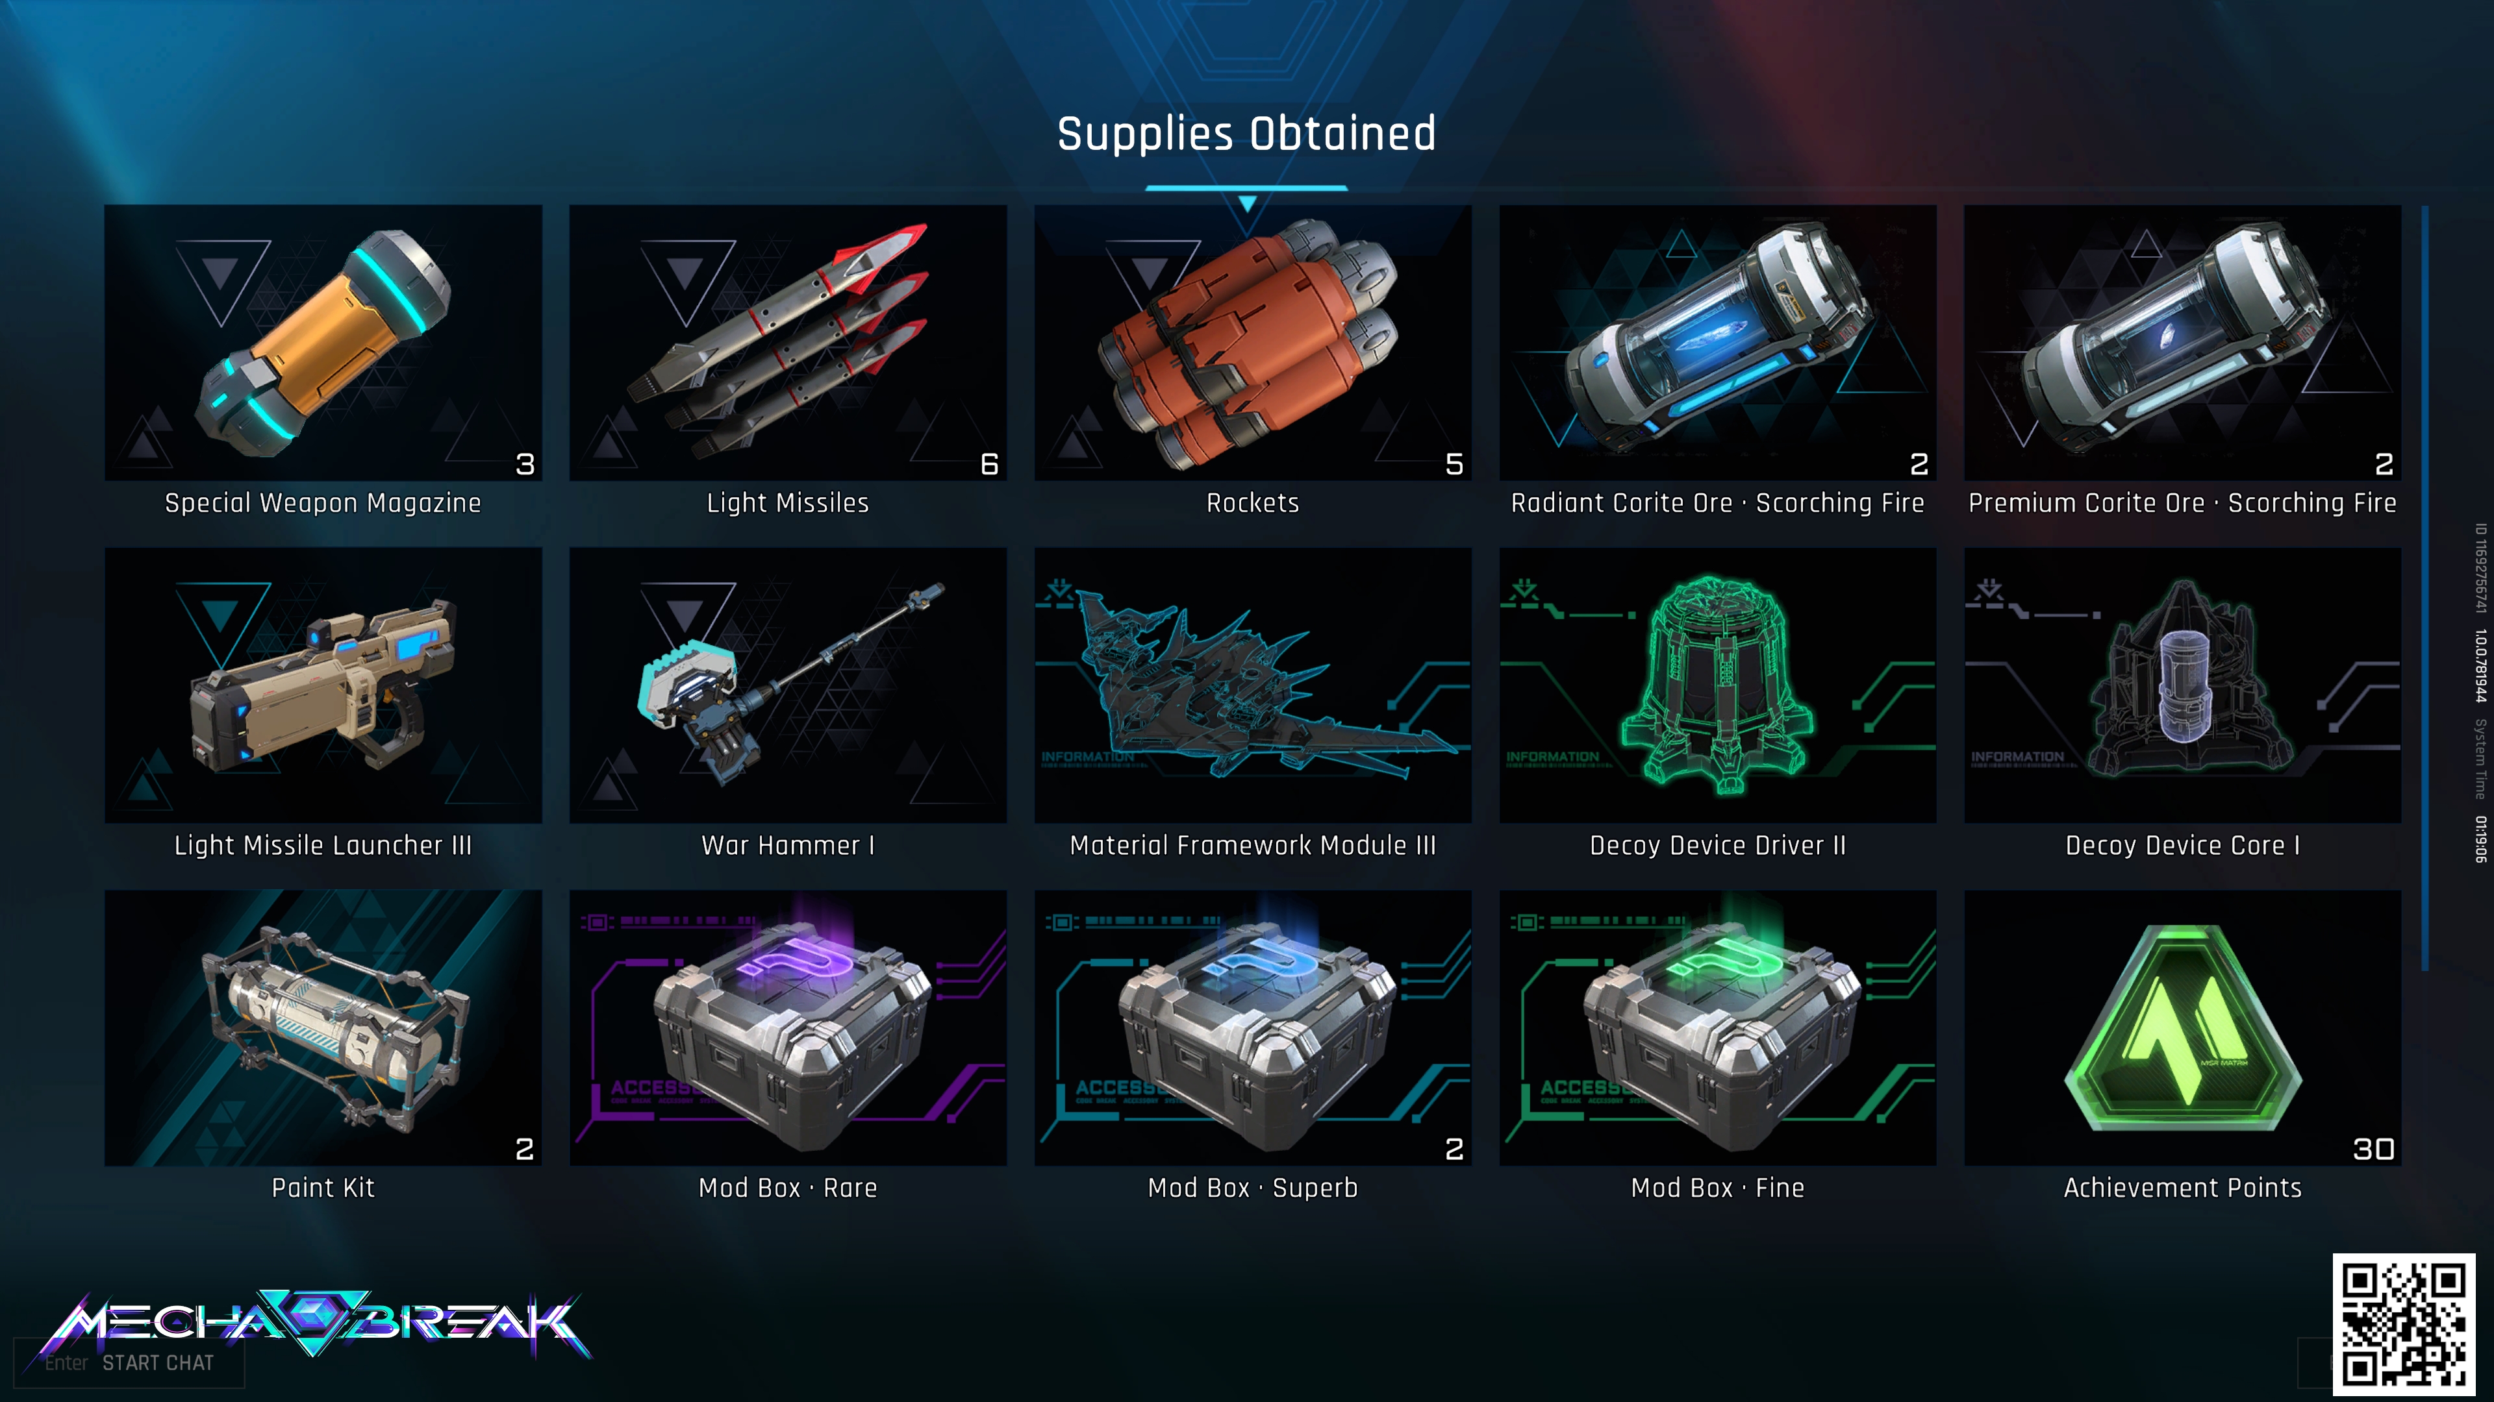This screenshot has height=1402, width=2494.
Task: Open the purple Mod Box Rare
Action: (x=788, y=1027)
